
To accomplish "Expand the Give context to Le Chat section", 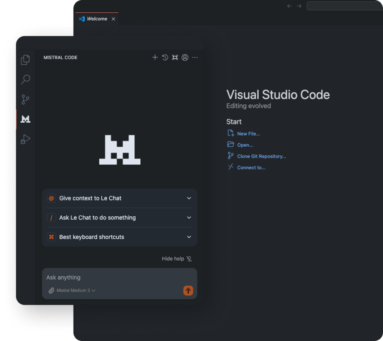I will click(x=120, y=198).
